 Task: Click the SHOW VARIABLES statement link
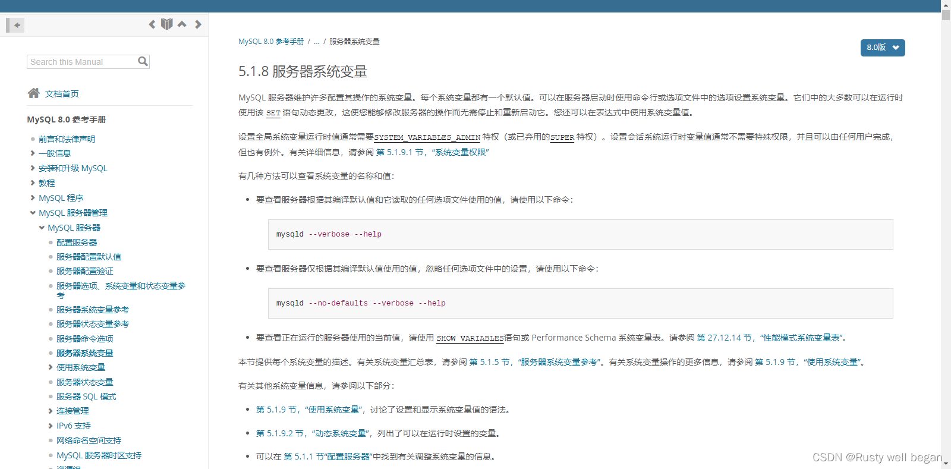click(470, 338)
